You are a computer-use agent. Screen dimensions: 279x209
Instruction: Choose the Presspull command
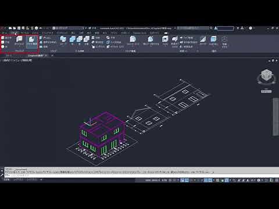(48, 42)
